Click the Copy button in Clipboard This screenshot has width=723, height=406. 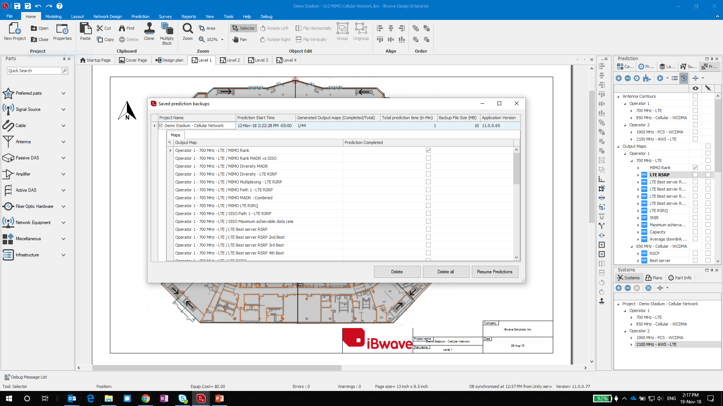pos(105,39)
